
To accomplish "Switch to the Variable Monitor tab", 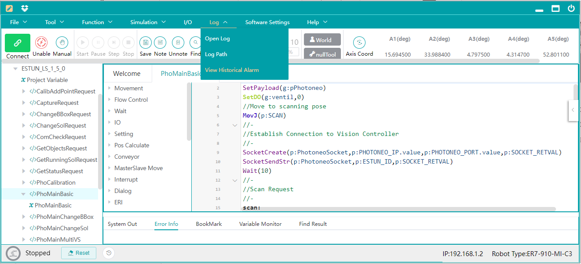I will click(x=260, y=224).
